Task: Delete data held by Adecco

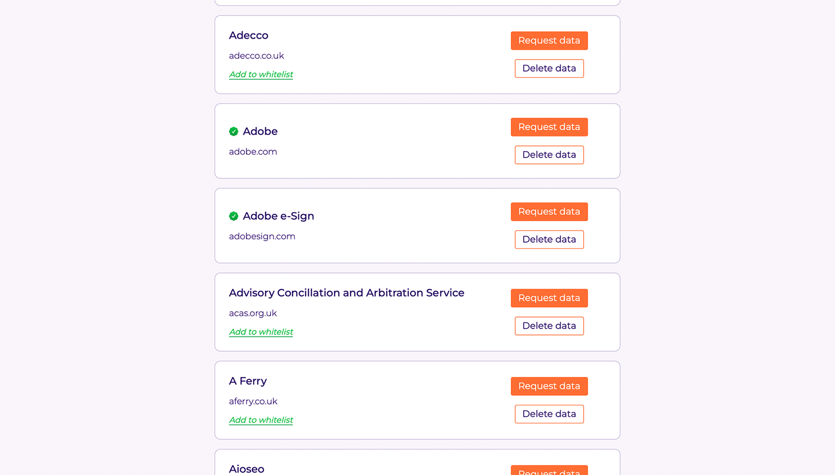Action: 549,69
